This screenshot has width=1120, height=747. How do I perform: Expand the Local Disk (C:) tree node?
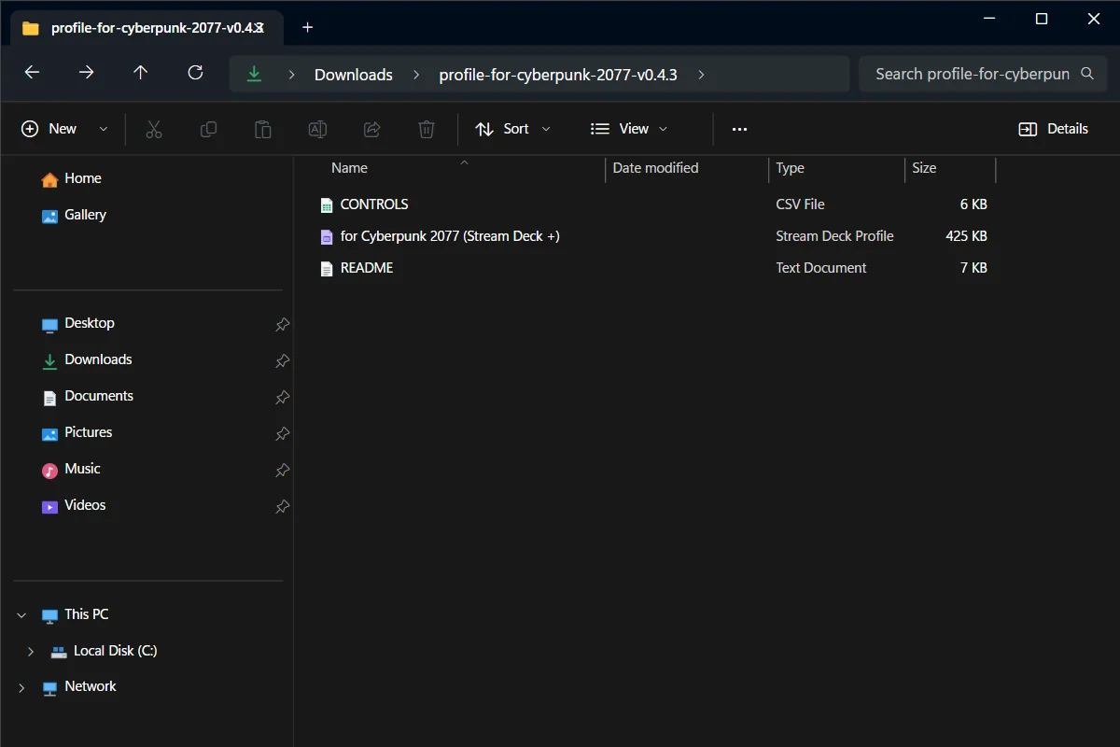click(x=31, y=651)
